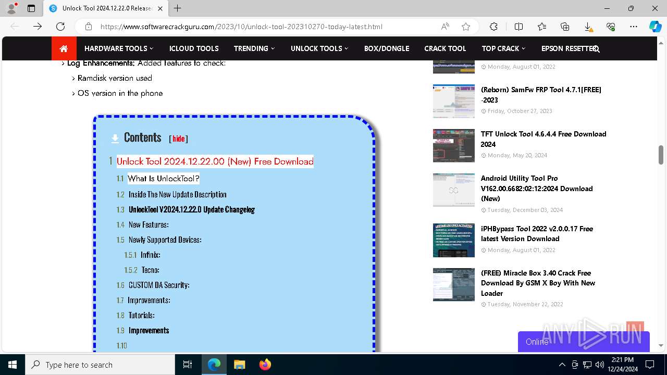
Task: Open EPSON RESETTER menu item
Action: tap(567, 48)
